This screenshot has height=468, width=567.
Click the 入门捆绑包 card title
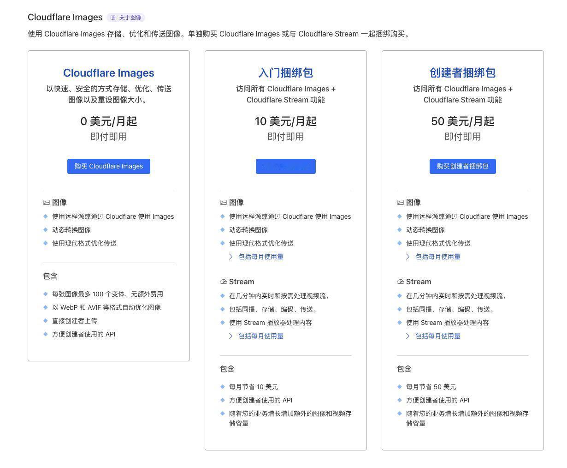[286, 73]
